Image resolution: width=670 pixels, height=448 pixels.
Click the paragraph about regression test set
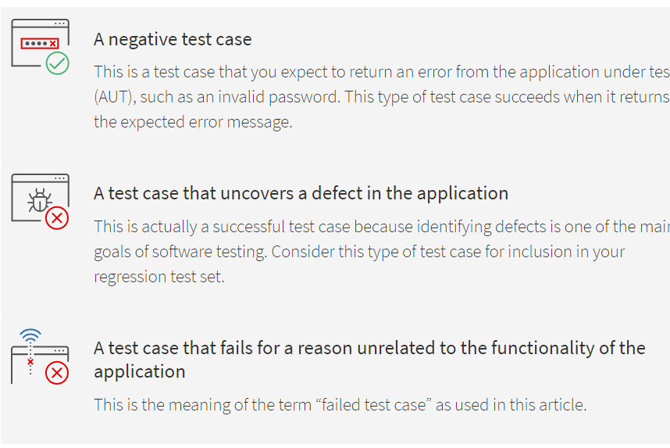[382, 252]
